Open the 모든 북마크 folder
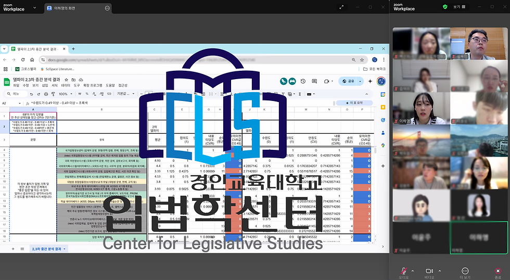 point(374,69)
